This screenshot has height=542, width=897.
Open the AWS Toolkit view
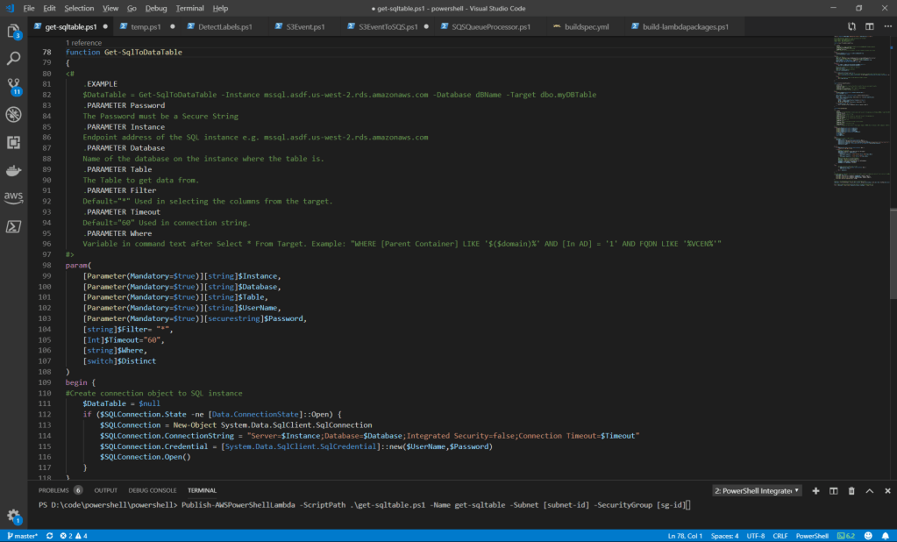coord(13,198)
